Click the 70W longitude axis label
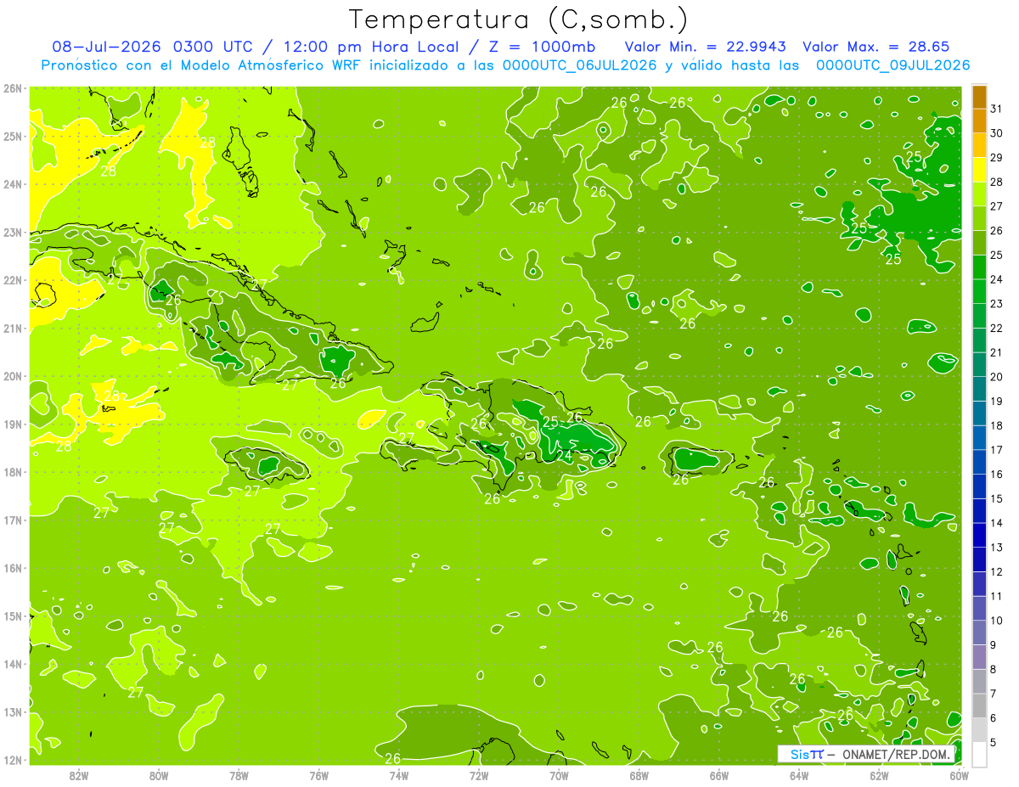Image resolution: width=1019 pixels, height=787 pixels. pos(559,775)
